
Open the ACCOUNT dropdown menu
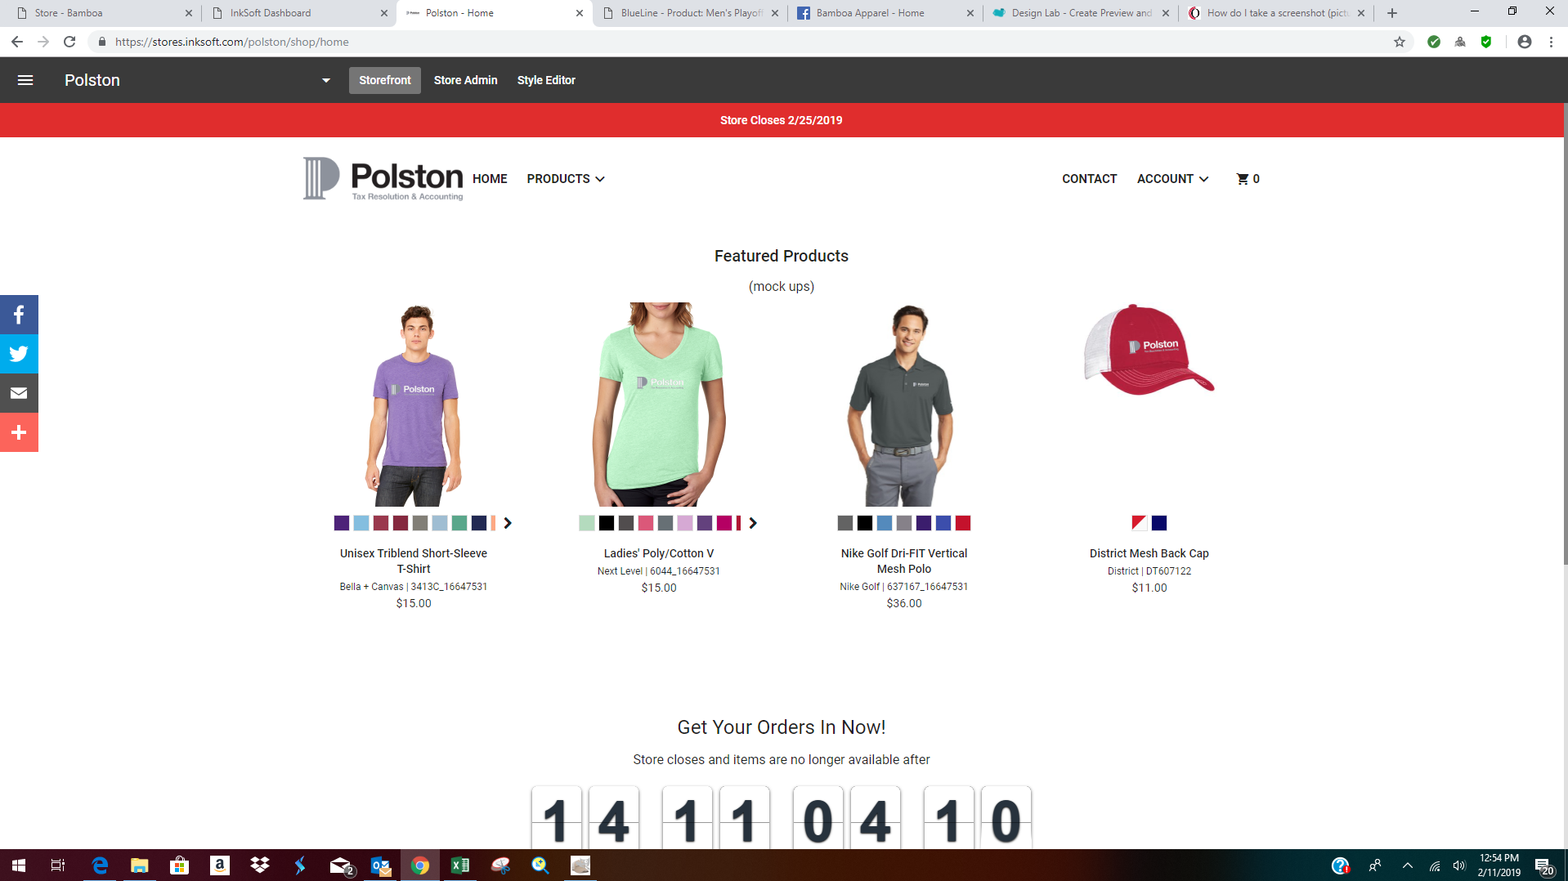coord(1172,179)
